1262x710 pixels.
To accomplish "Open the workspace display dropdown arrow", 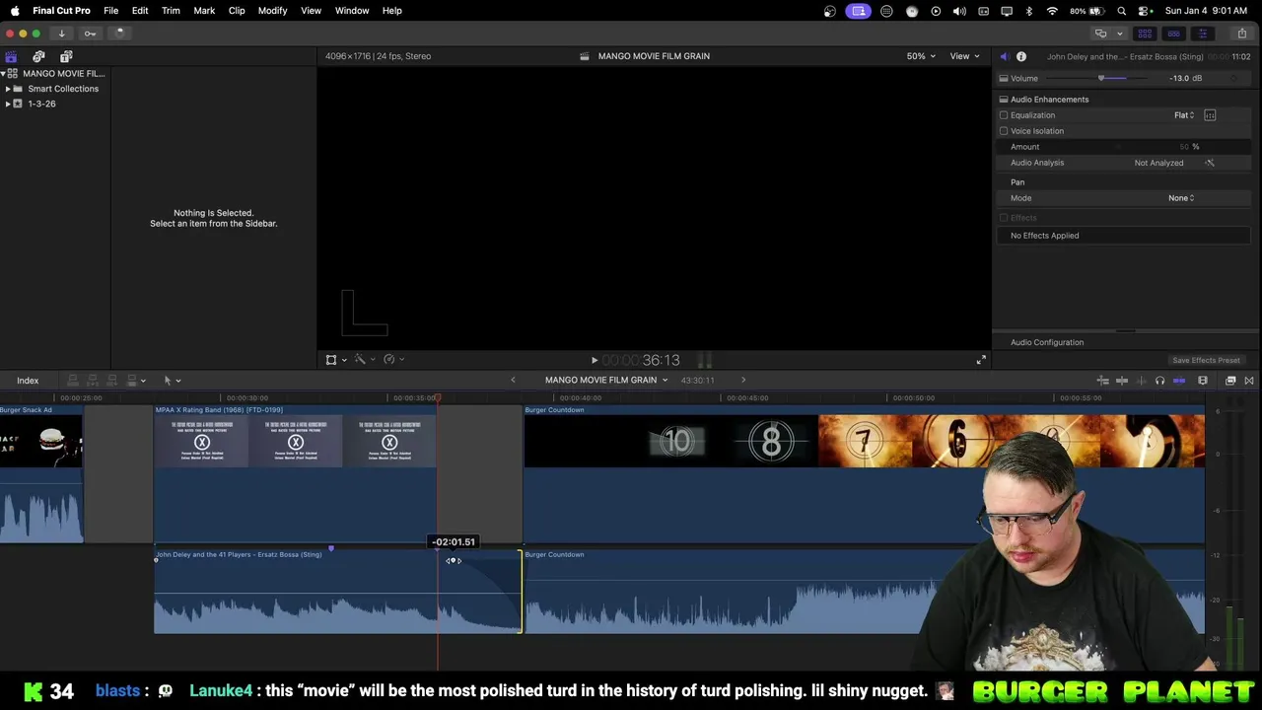I will (x=1119, y=34).
